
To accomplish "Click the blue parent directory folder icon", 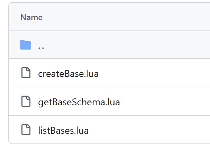I will click(26, 45).
